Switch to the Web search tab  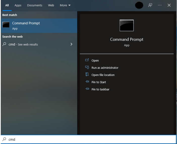tap(51, 5)
